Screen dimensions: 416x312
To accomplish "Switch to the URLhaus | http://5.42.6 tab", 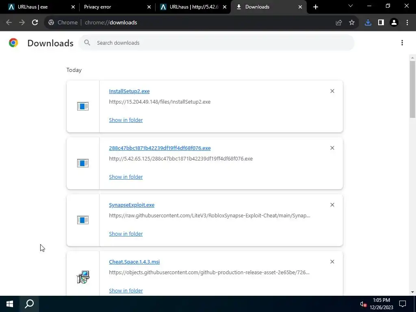I will tap(193, 7).
